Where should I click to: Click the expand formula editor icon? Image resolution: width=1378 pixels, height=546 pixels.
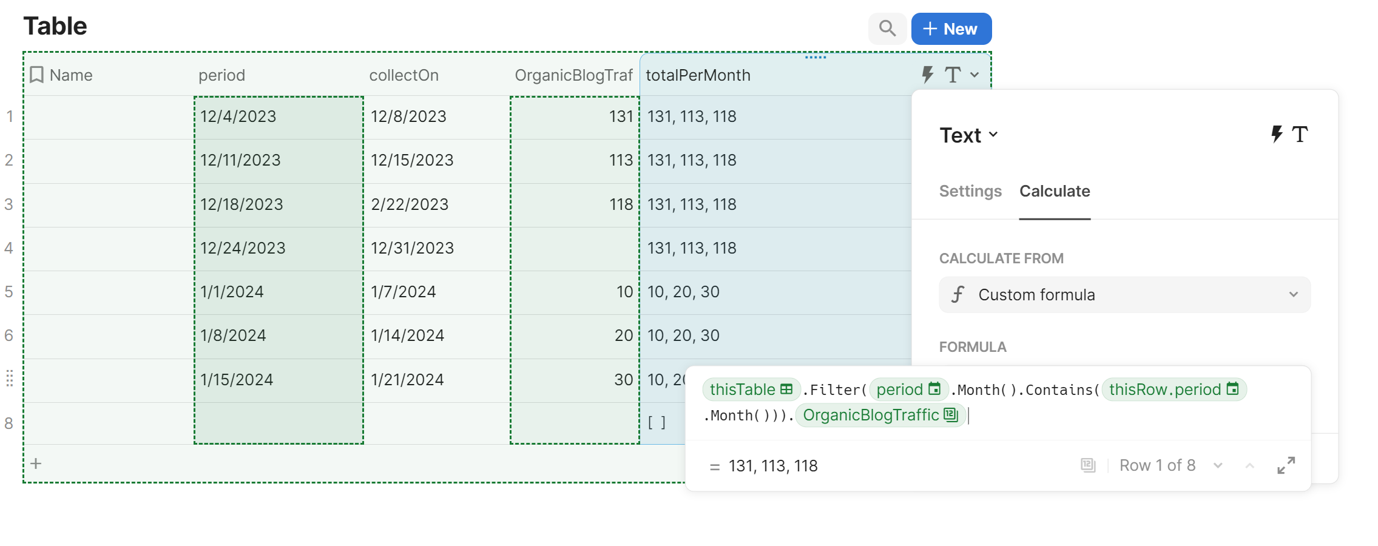click(1286, 465)
